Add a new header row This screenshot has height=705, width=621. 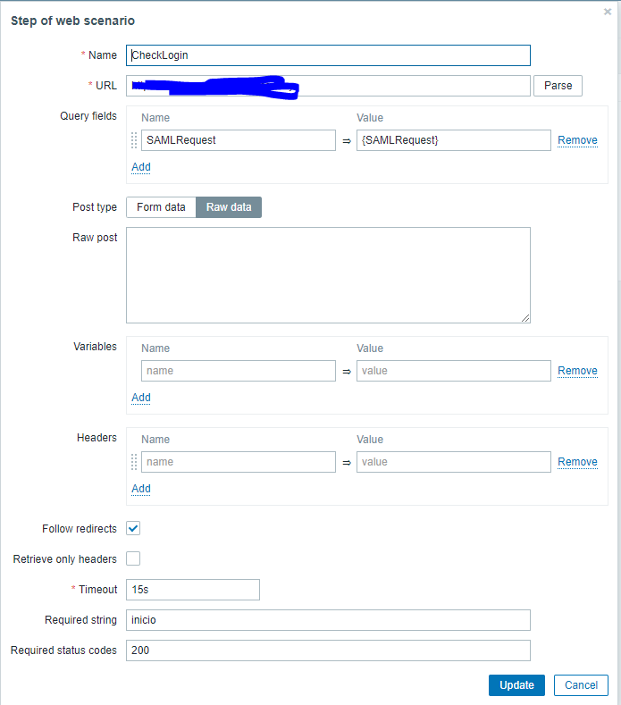coord(141,489)
